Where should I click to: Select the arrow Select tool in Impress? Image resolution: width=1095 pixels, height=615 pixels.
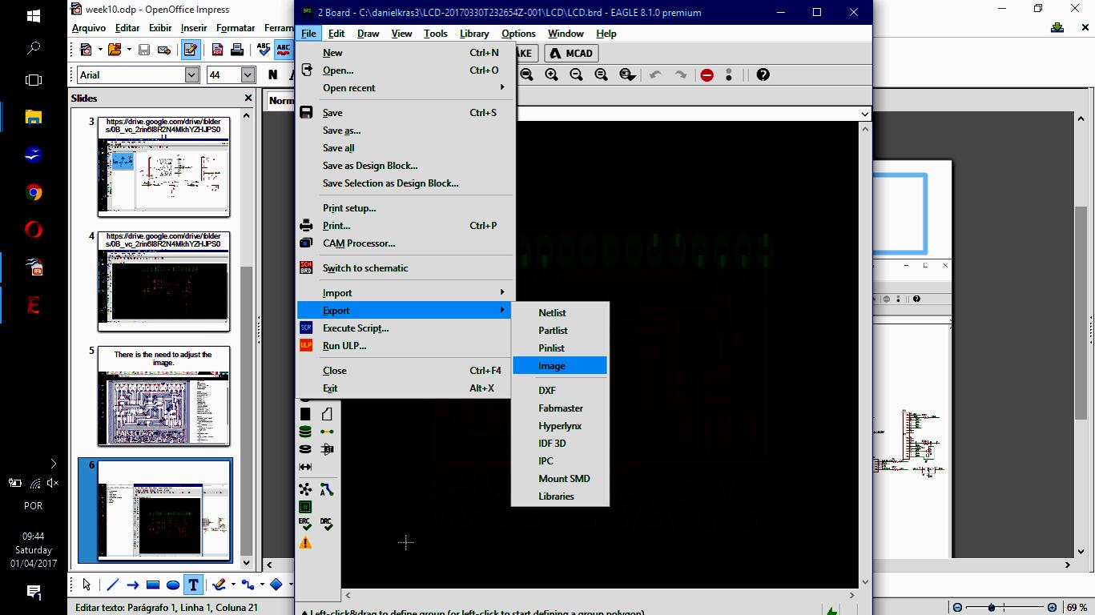(87, 585)
